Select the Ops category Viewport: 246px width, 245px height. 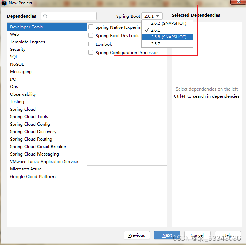(47, 87)
